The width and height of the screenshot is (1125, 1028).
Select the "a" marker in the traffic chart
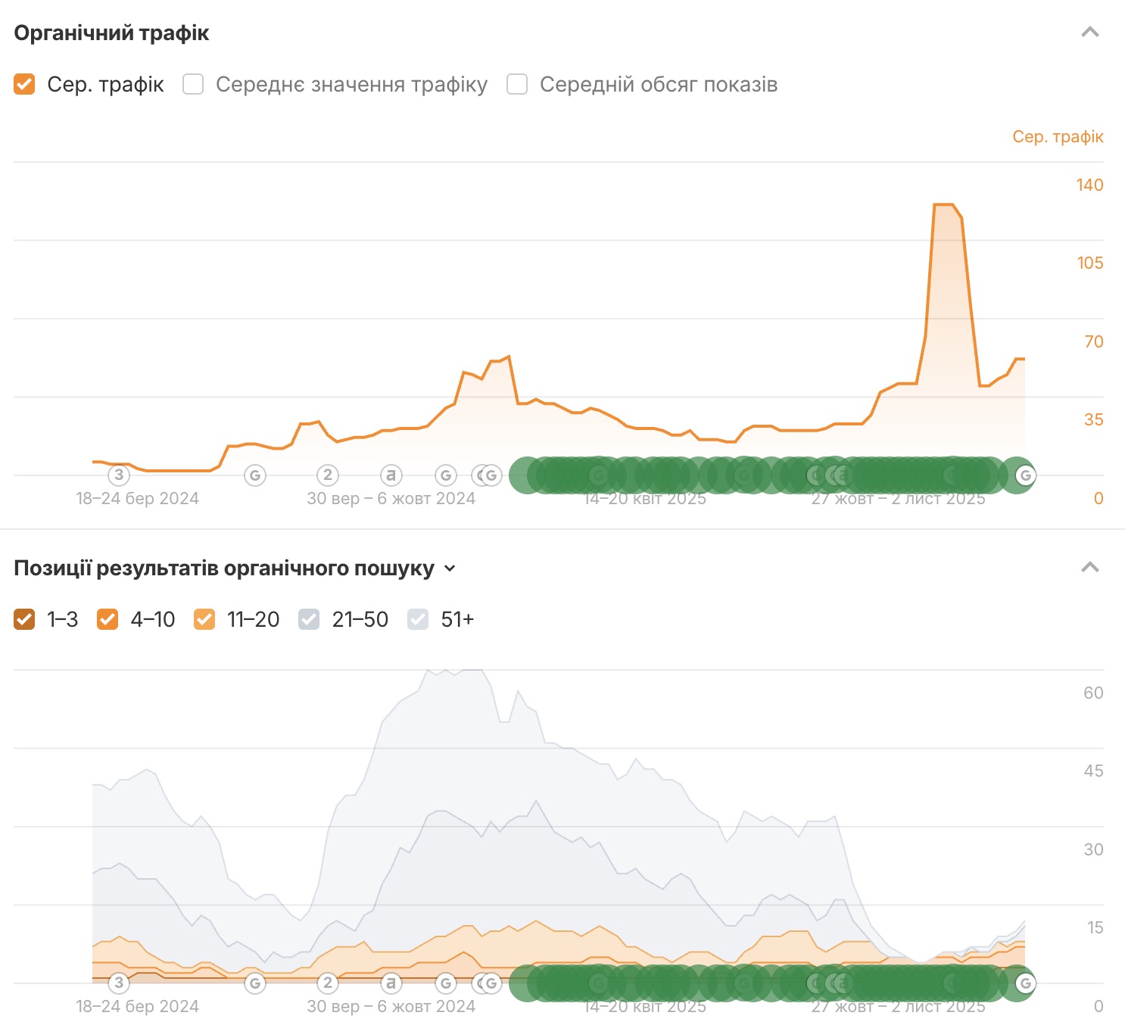[391, 475]
